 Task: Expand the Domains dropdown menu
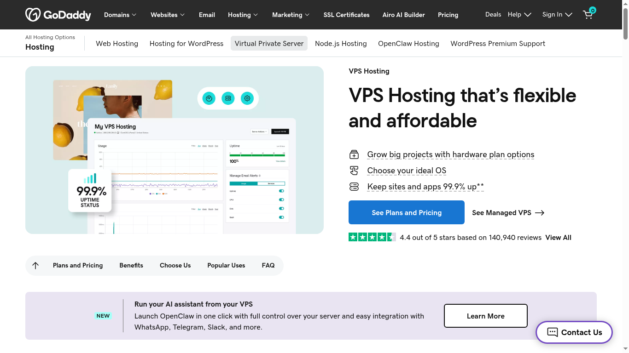[x=120, y=15]
